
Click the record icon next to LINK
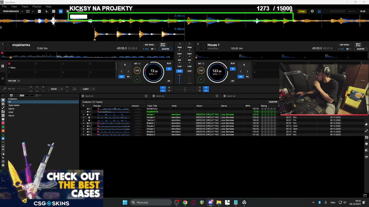(x=68, y=11)
